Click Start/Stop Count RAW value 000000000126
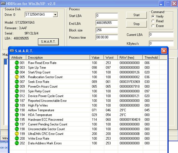The height and width of the screenshot is (153, 178). pyautogui.click(x=129, y=72)
